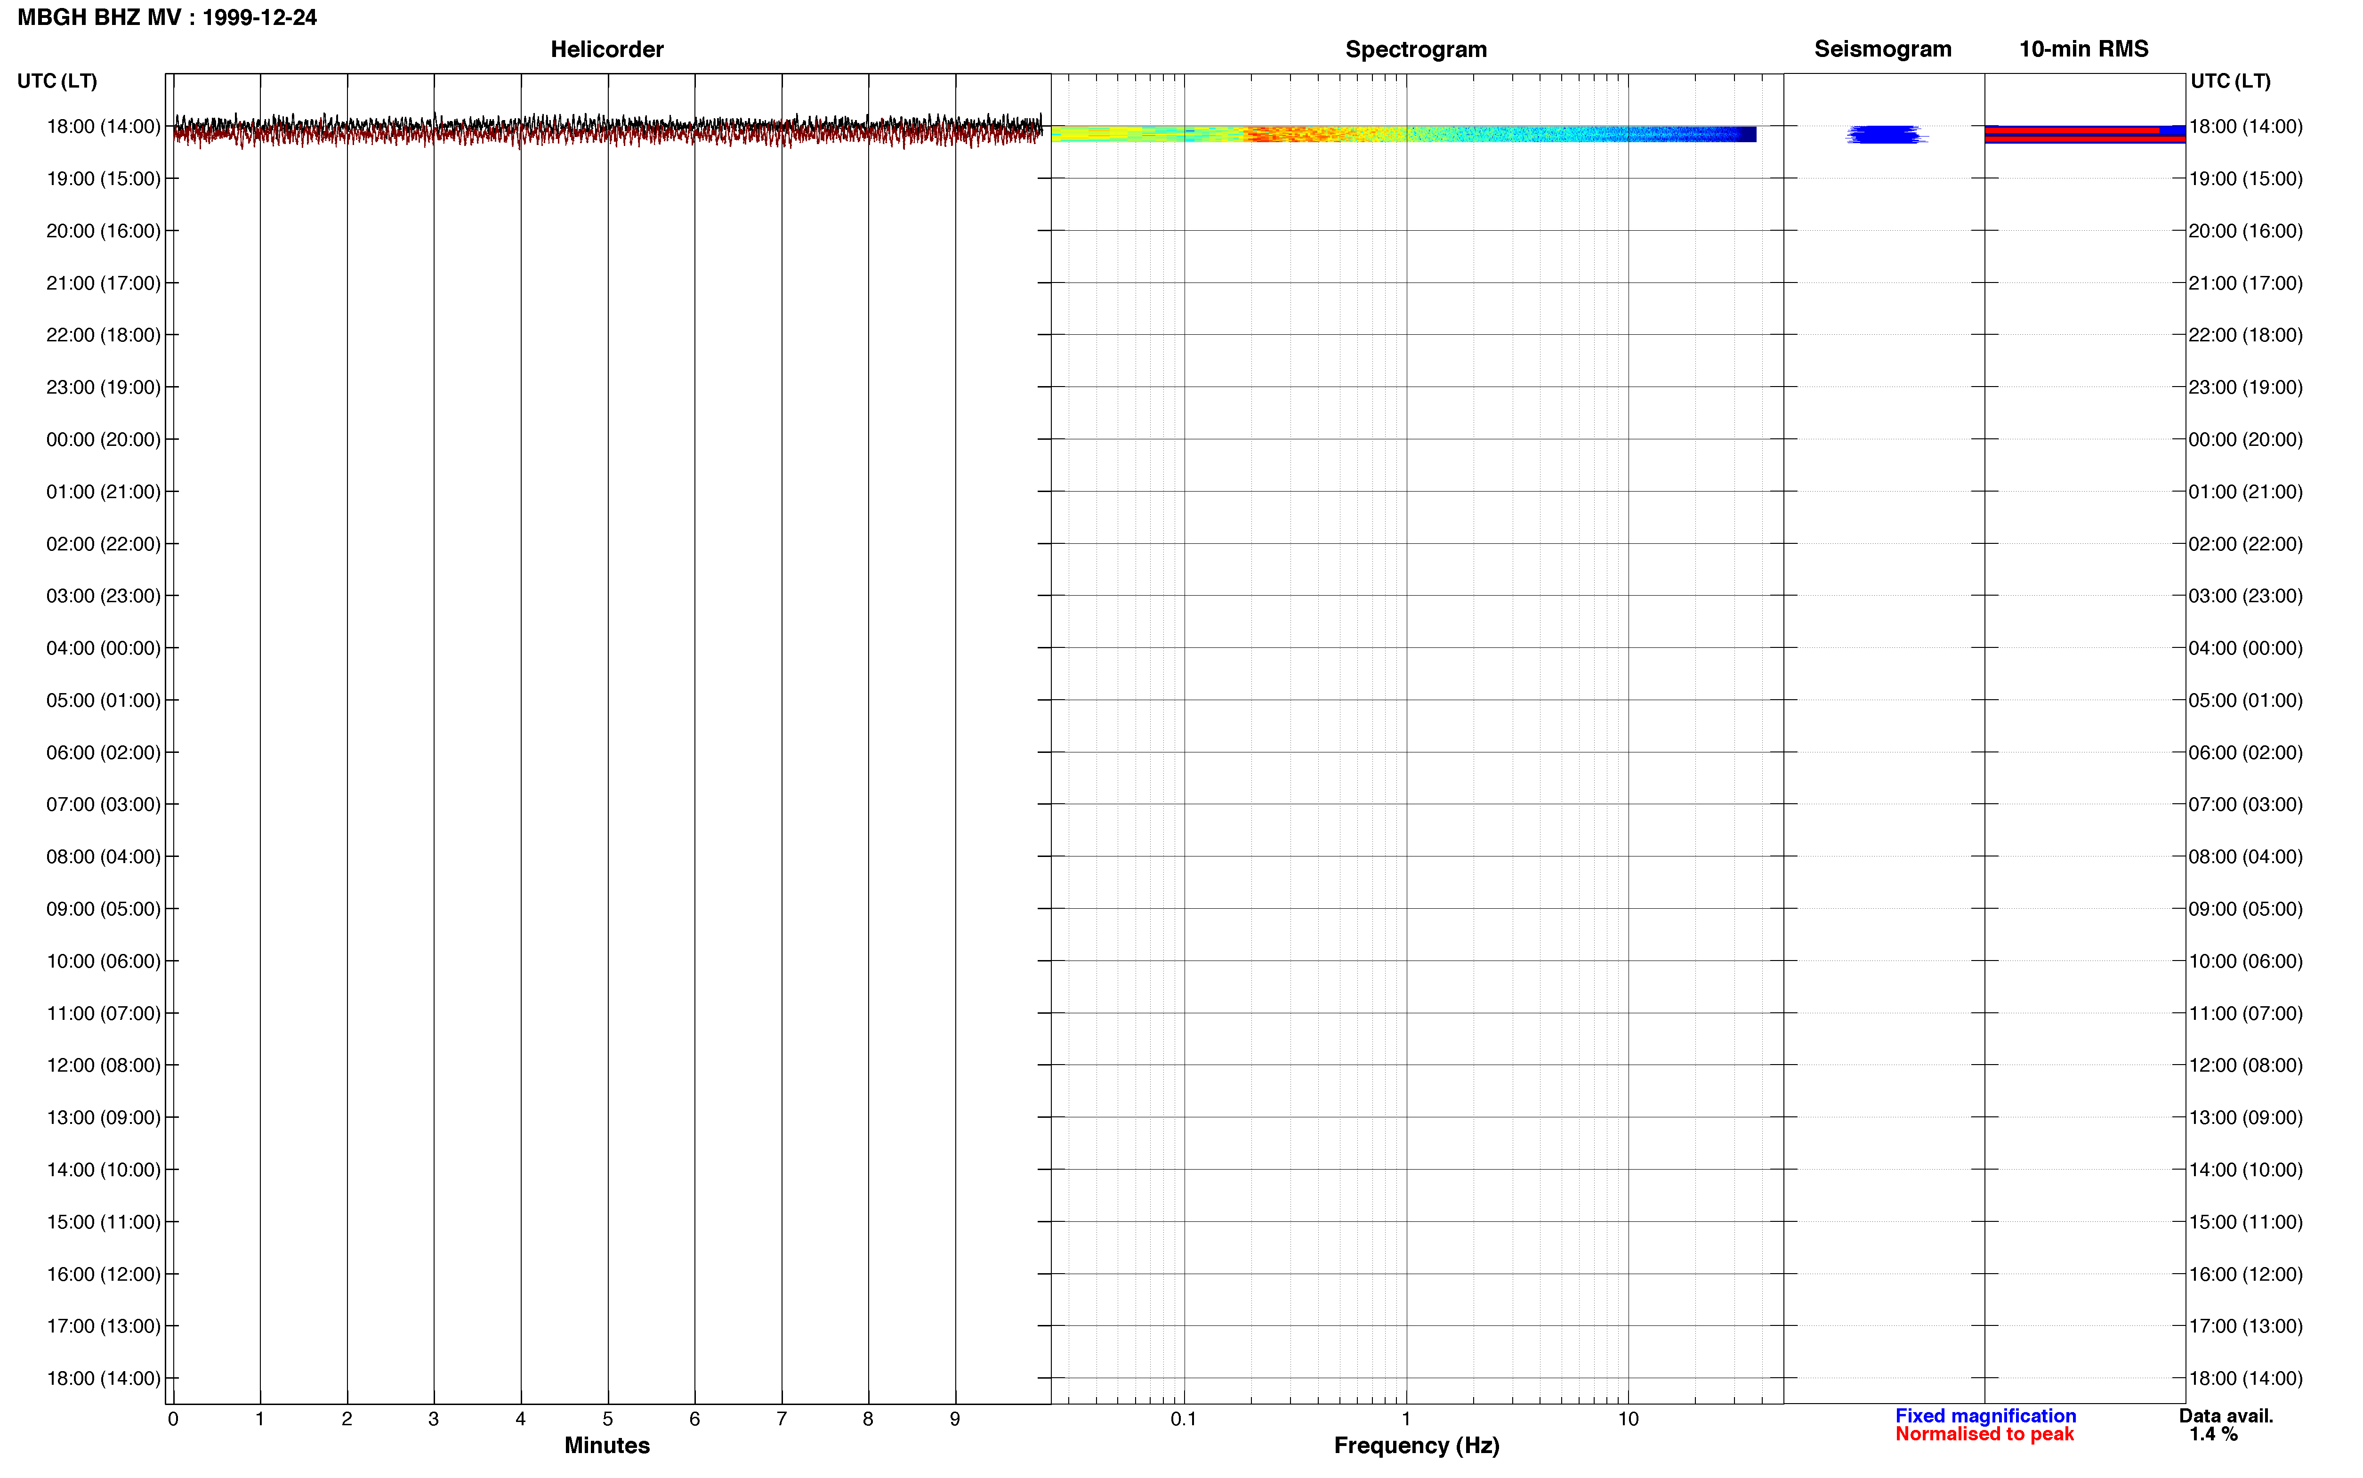
Task: Click left axis label '03:00 (23:00)'
Action: click(x=104, y=596)
